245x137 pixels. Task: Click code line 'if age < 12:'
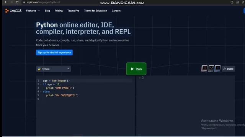[x=52, y=84]
